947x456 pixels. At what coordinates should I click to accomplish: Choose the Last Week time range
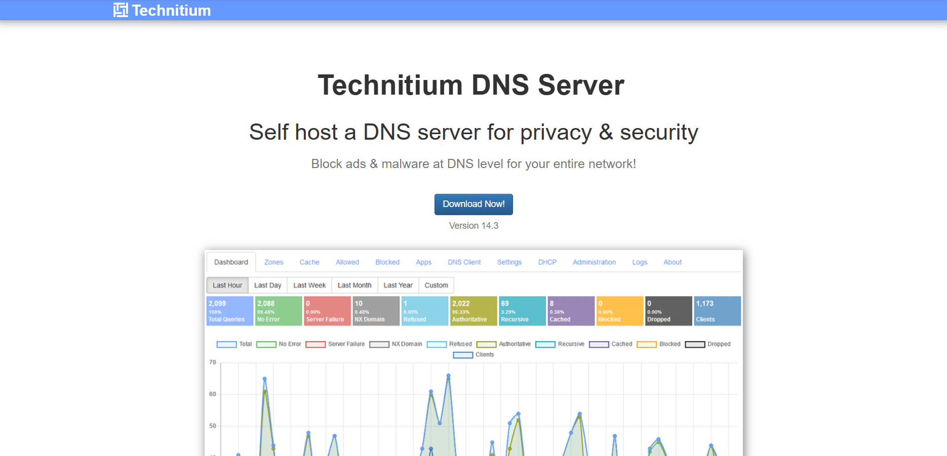[309, 285]
